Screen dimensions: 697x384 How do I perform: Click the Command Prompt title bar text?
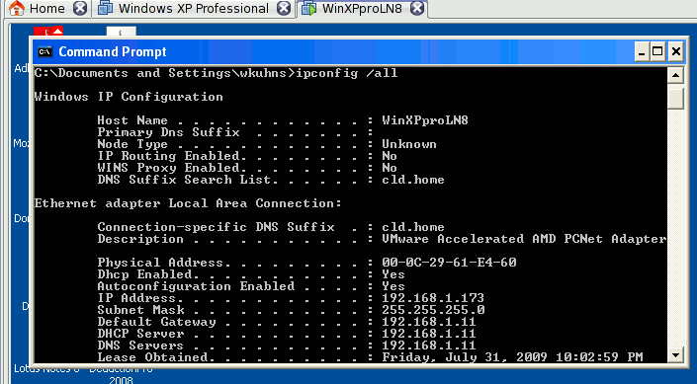(113, 52)
